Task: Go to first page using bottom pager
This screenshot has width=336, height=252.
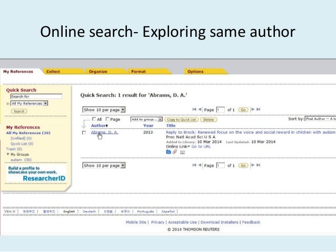Action: click(x=194, y=165)
